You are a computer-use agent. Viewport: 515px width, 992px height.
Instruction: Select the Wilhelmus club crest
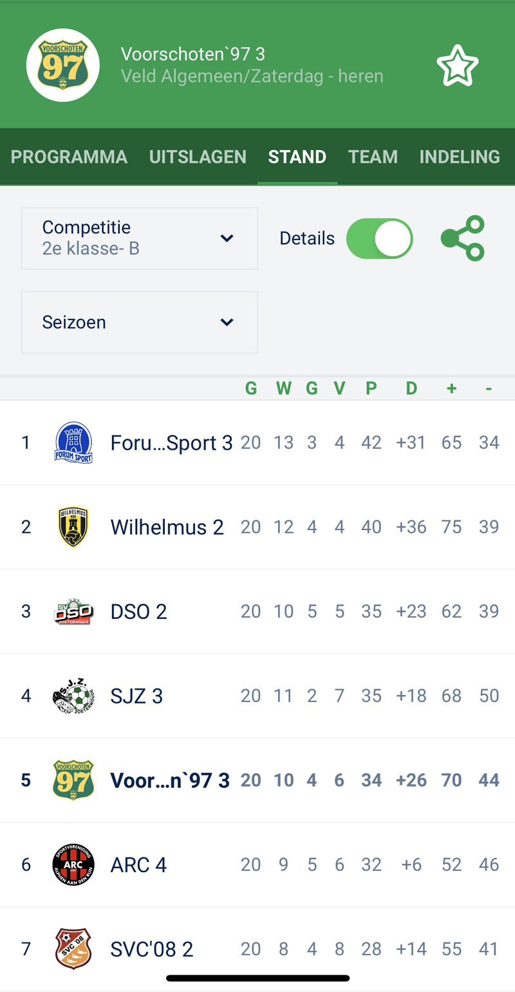[73, 527]
